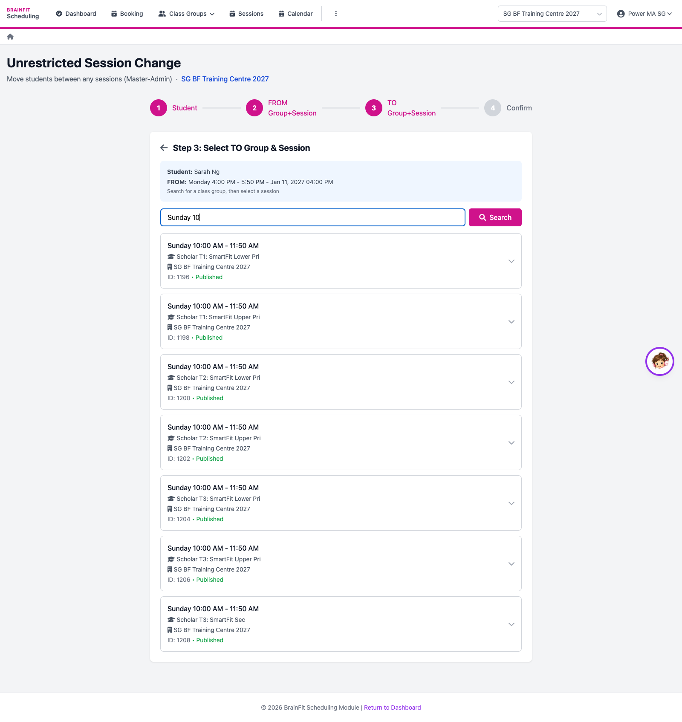The width and height of the screenshot is (682, 722).
Task: Click the user account icon by Power MA SG
Action: pos(621,14)
